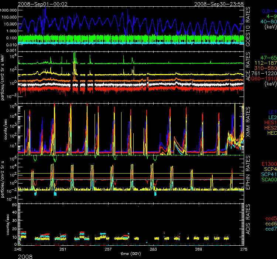The image size is (277, 259).
Task: Click the GOES10 RATES panel title
Action: coord(248,27)
